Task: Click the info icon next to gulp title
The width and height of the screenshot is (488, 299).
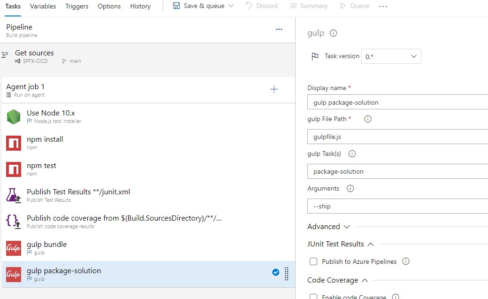Action: coord(334,33)
